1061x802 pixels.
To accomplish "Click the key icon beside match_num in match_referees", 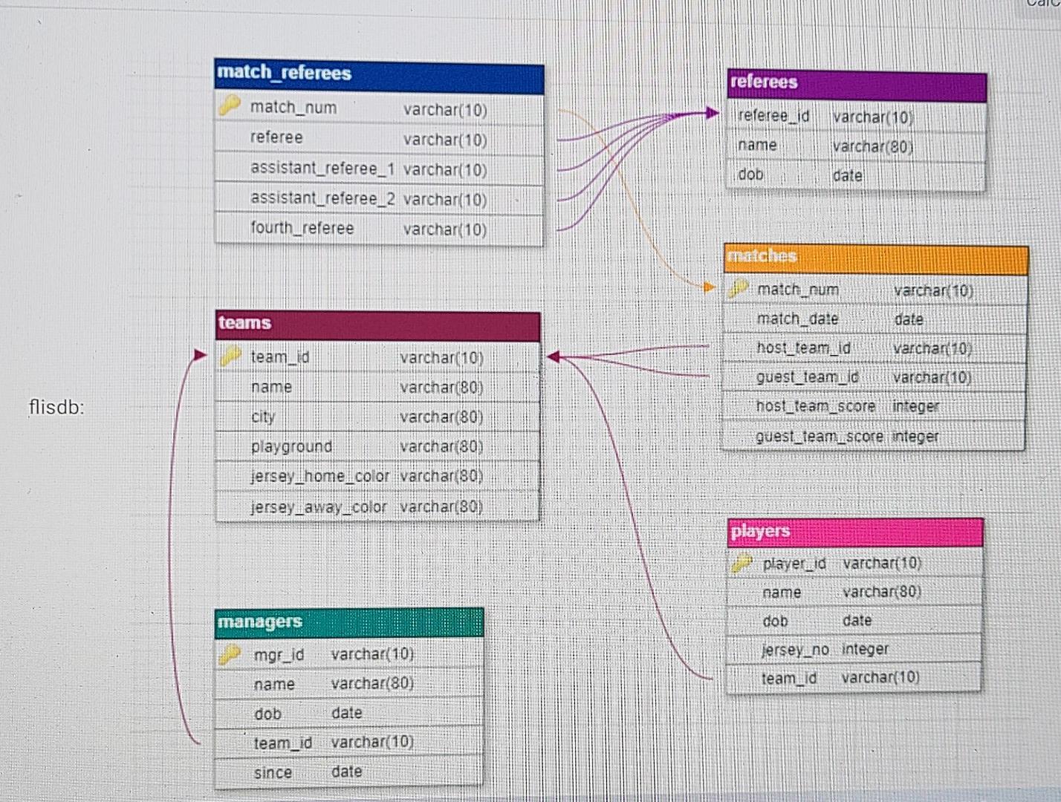I will tap(232, 105).
